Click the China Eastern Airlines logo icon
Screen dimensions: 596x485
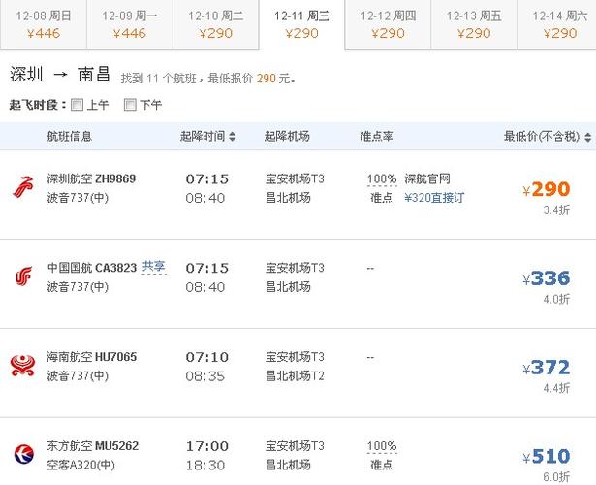pos(24,454)
